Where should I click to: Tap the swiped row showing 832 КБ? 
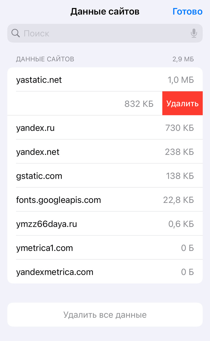[85, 103]
